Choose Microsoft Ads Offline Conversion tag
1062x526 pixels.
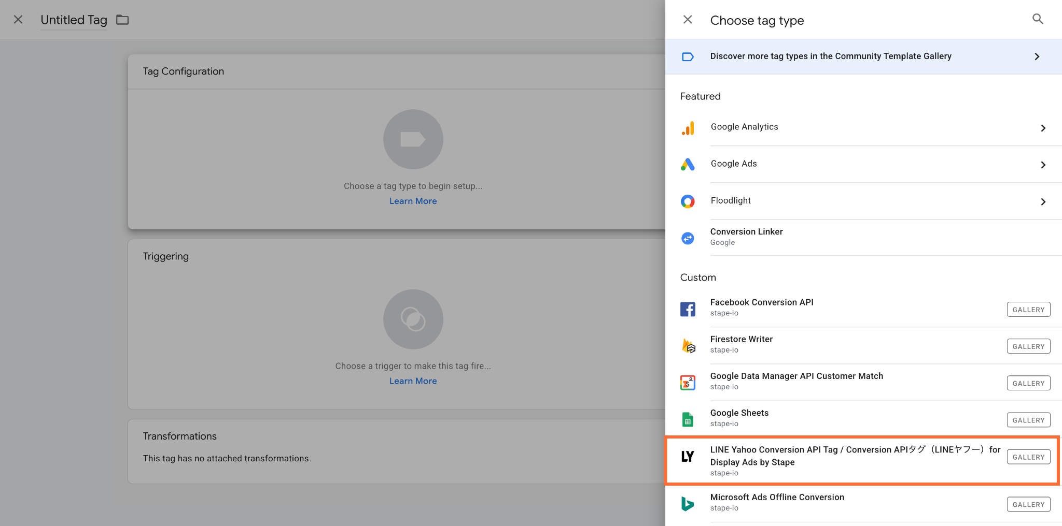[x=863, y=504]
